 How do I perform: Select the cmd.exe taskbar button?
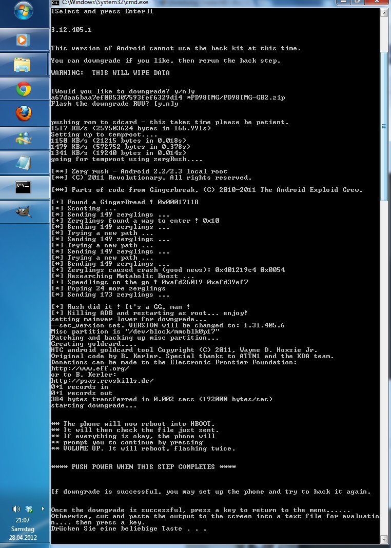click(24, 187)
